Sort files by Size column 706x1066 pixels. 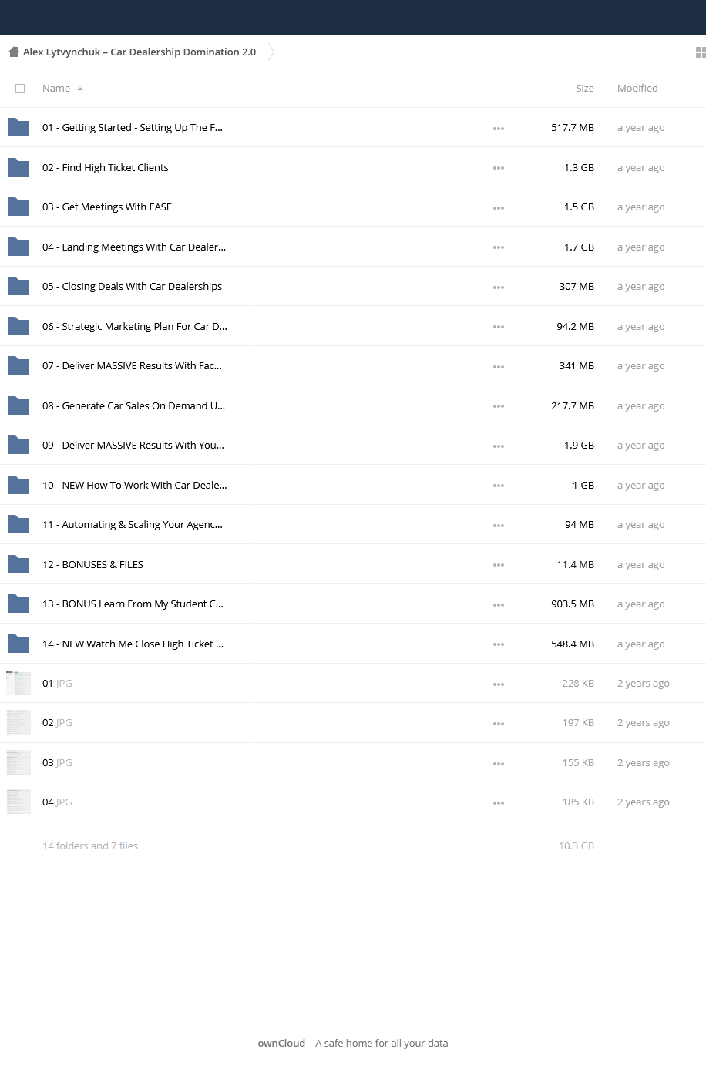point(585,89)
